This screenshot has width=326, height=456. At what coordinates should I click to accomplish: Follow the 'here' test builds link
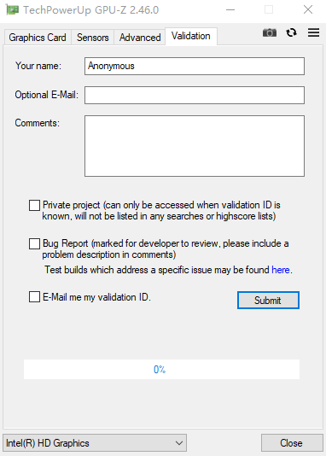click(281, 270)
